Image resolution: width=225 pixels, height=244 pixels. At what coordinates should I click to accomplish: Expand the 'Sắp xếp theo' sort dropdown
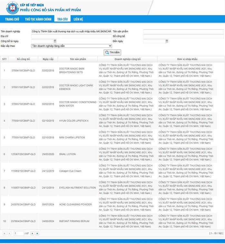72,46
